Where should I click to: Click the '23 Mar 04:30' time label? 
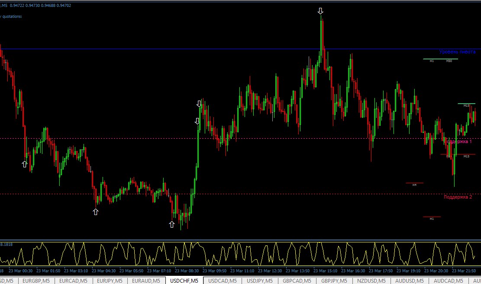click(103, 271)
